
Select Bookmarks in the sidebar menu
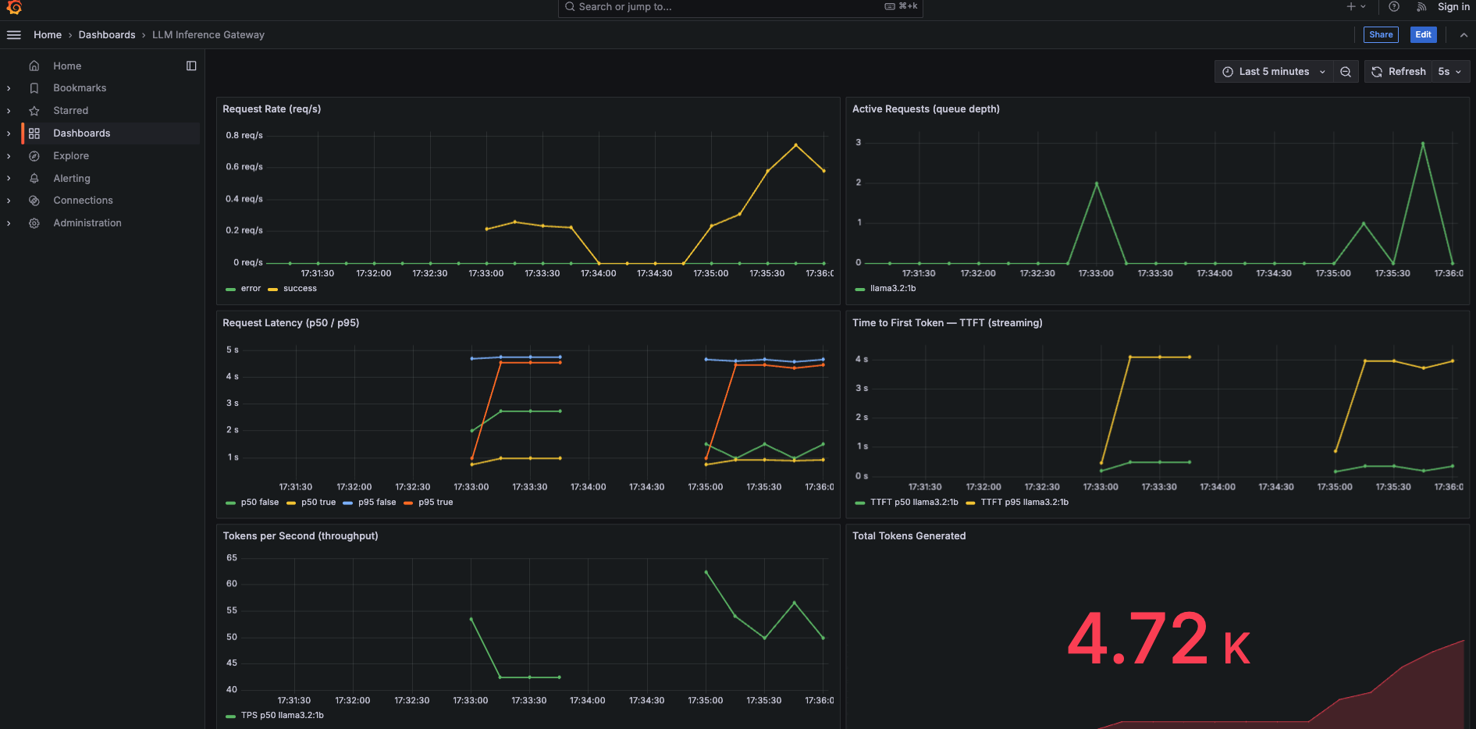click(x=80, y=88)
